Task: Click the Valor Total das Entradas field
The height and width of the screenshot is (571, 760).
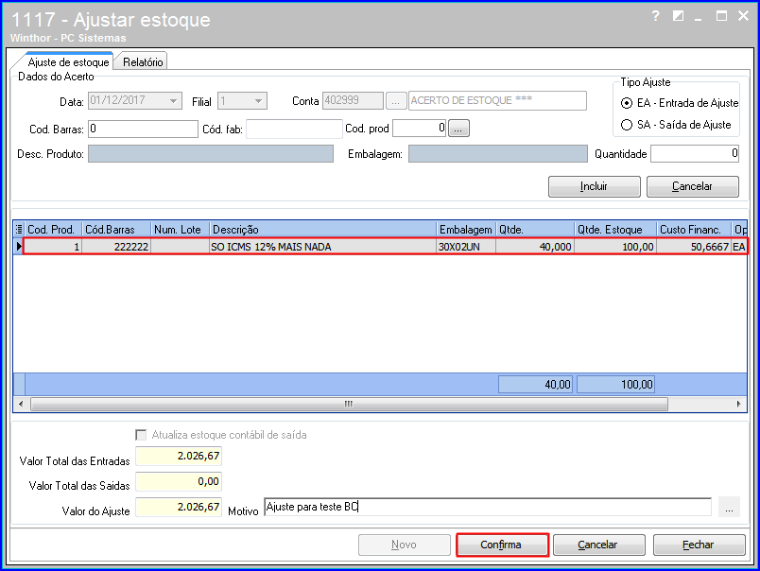Action: [x=179, y=456]
